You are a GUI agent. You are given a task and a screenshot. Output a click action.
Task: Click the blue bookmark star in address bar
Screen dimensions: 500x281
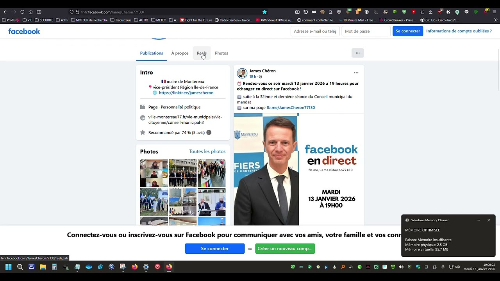[x=264, y=12]
